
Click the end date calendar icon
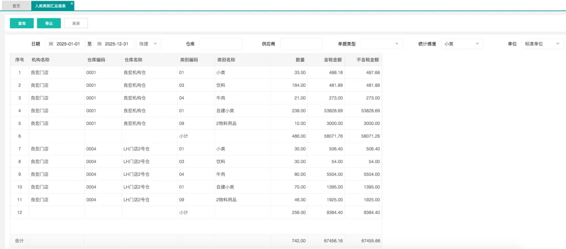(100, 44)
